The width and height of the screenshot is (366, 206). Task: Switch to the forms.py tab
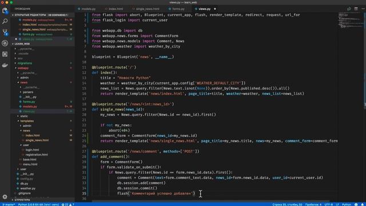177,9
